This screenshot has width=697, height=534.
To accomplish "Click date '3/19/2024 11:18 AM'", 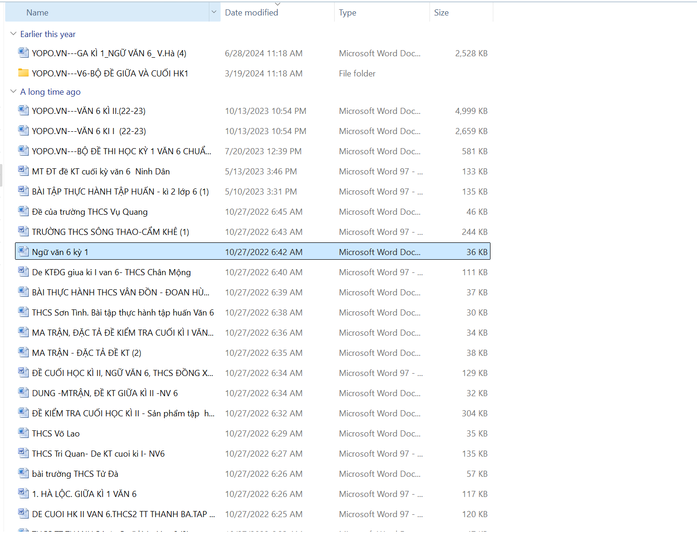I will coord(264,74).
